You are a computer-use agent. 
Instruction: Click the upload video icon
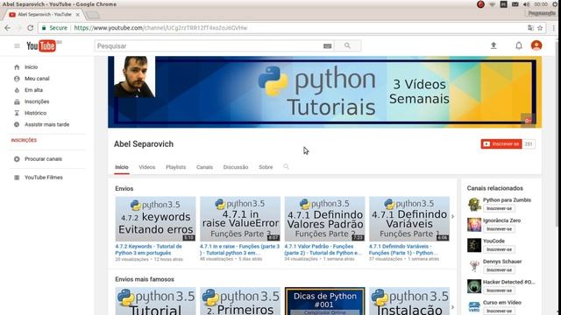click(494, 45)
